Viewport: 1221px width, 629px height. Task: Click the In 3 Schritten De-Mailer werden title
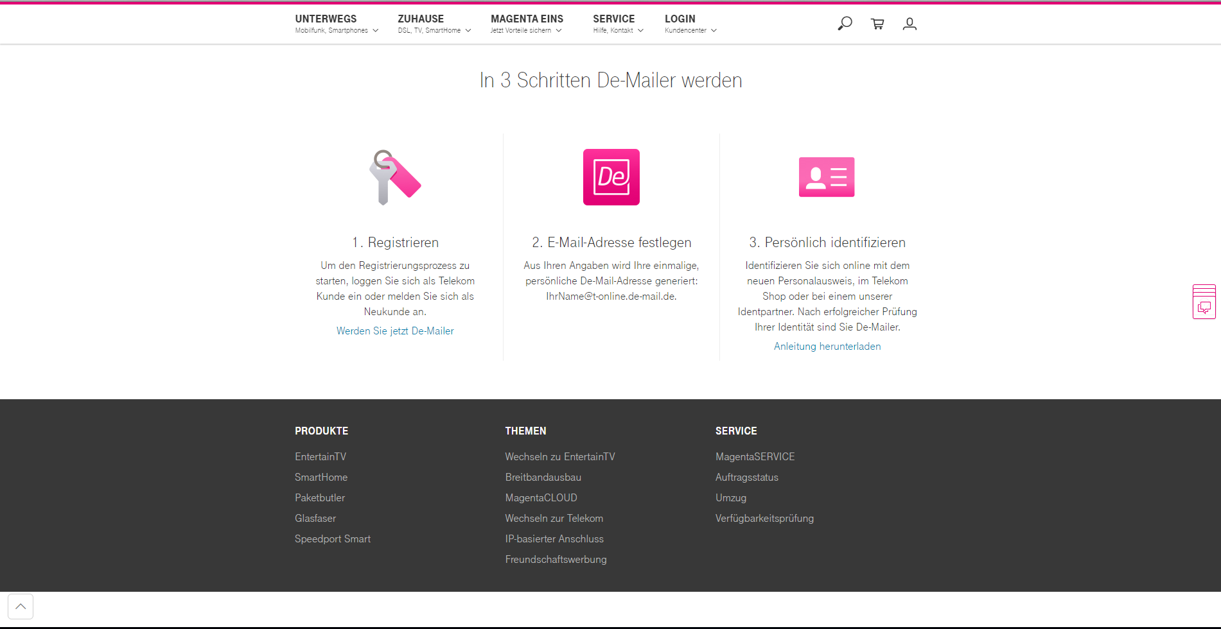point(611,80)
